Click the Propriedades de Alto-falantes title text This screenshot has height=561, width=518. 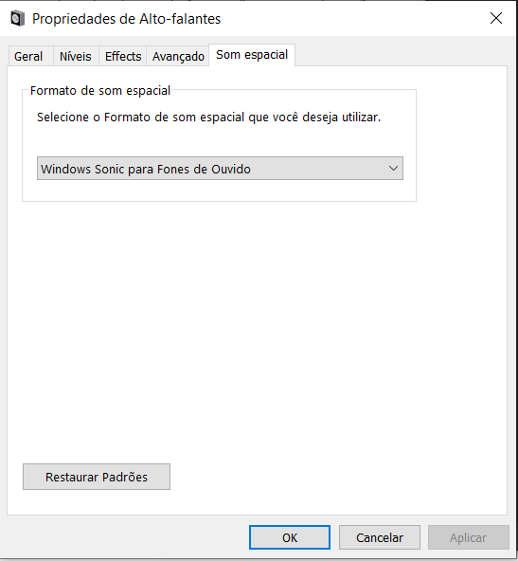tap(127, 19)
